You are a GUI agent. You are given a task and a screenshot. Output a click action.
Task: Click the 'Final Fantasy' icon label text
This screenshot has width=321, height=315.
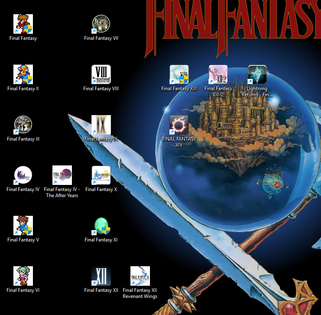point(23,38)
